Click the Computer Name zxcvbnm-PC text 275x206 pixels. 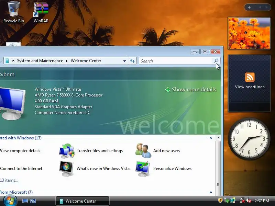click(63, 113)
